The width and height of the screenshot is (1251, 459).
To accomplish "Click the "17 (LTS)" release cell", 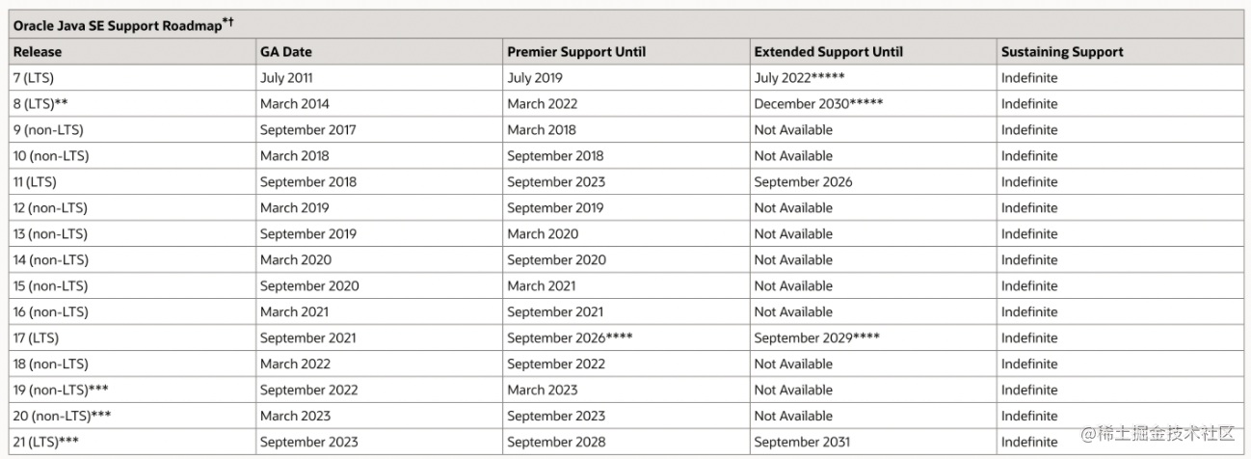I will [x=41, y=338].
